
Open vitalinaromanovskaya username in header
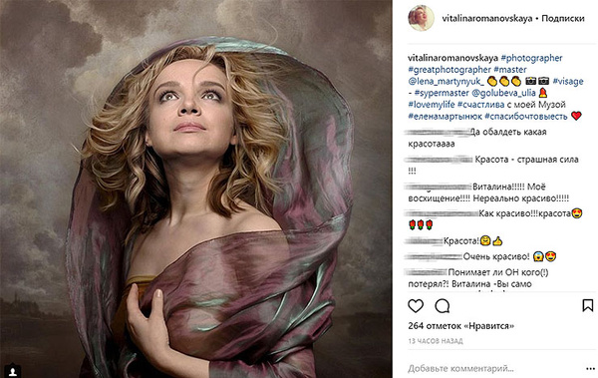click(x=487, y=18)
